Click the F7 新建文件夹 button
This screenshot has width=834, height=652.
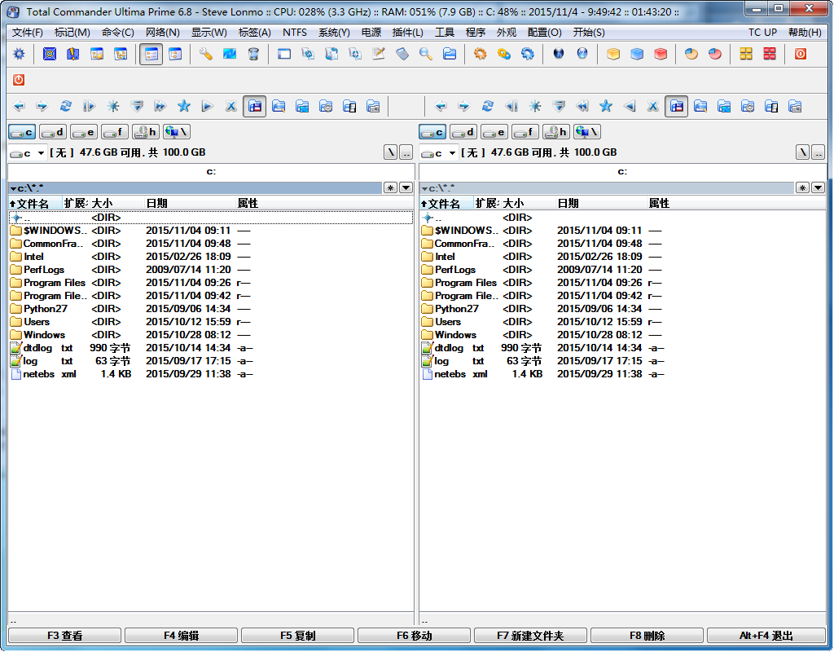coord(530,636)
